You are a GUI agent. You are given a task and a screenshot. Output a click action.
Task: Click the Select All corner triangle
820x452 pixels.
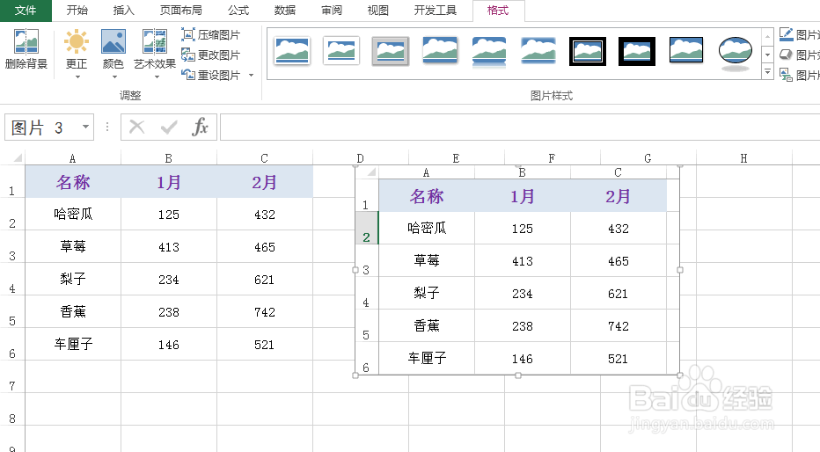(18, 157)
